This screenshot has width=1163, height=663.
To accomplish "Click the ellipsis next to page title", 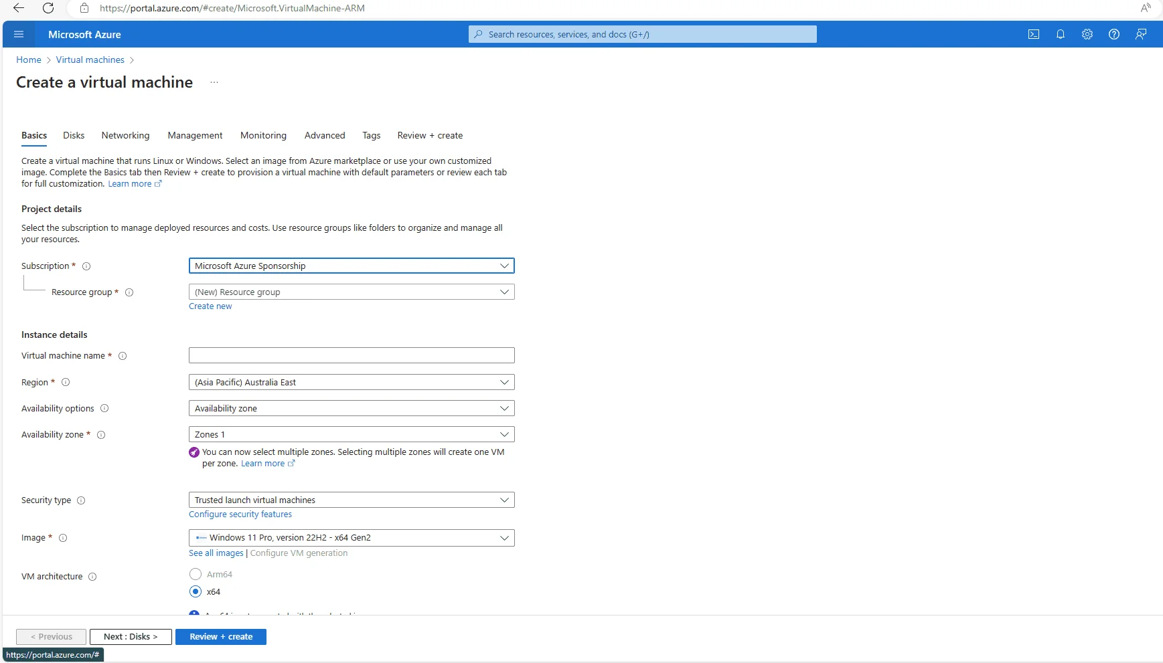I will point(214,82).
